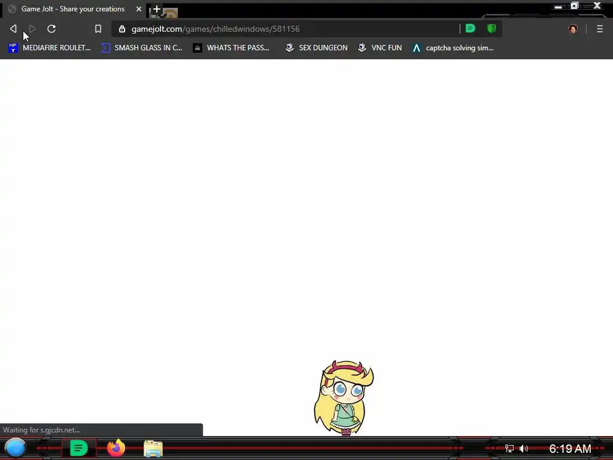Minimize the browser window

[559, 6]
